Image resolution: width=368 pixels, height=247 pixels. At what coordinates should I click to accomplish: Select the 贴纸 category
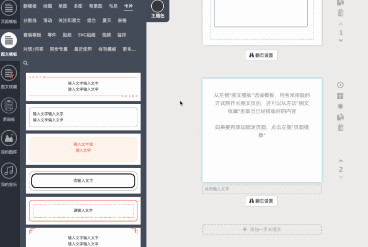click(x=67, y=35)
